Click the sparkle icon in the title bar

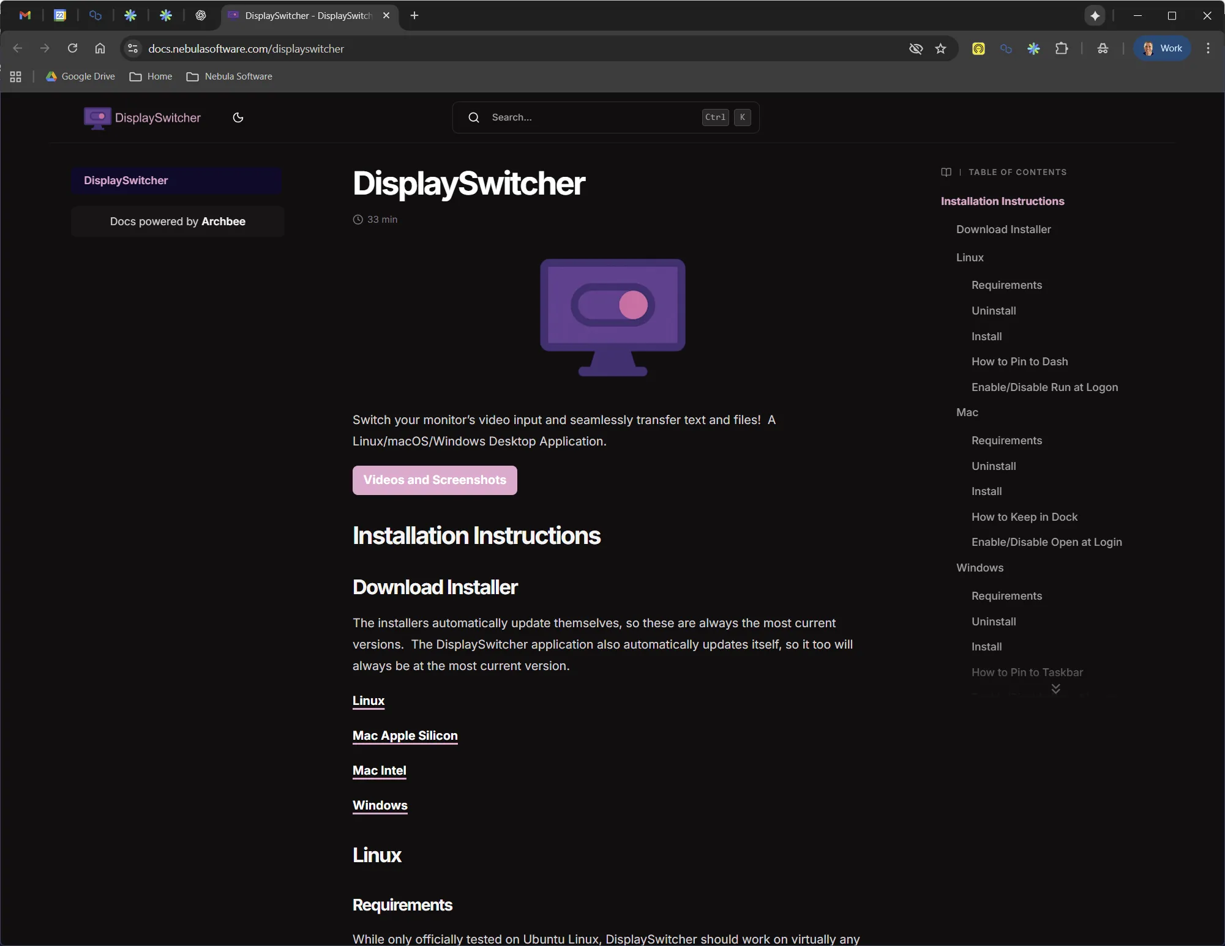(x=1095, y=15)
